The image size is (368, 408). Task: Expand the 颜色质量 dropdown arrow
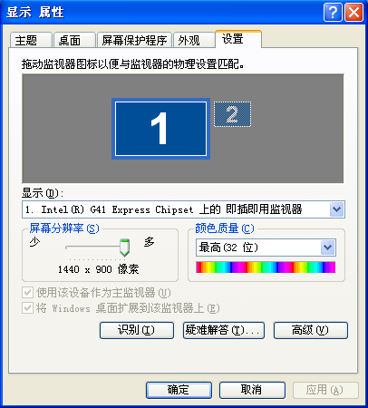[x=328, y=248]
